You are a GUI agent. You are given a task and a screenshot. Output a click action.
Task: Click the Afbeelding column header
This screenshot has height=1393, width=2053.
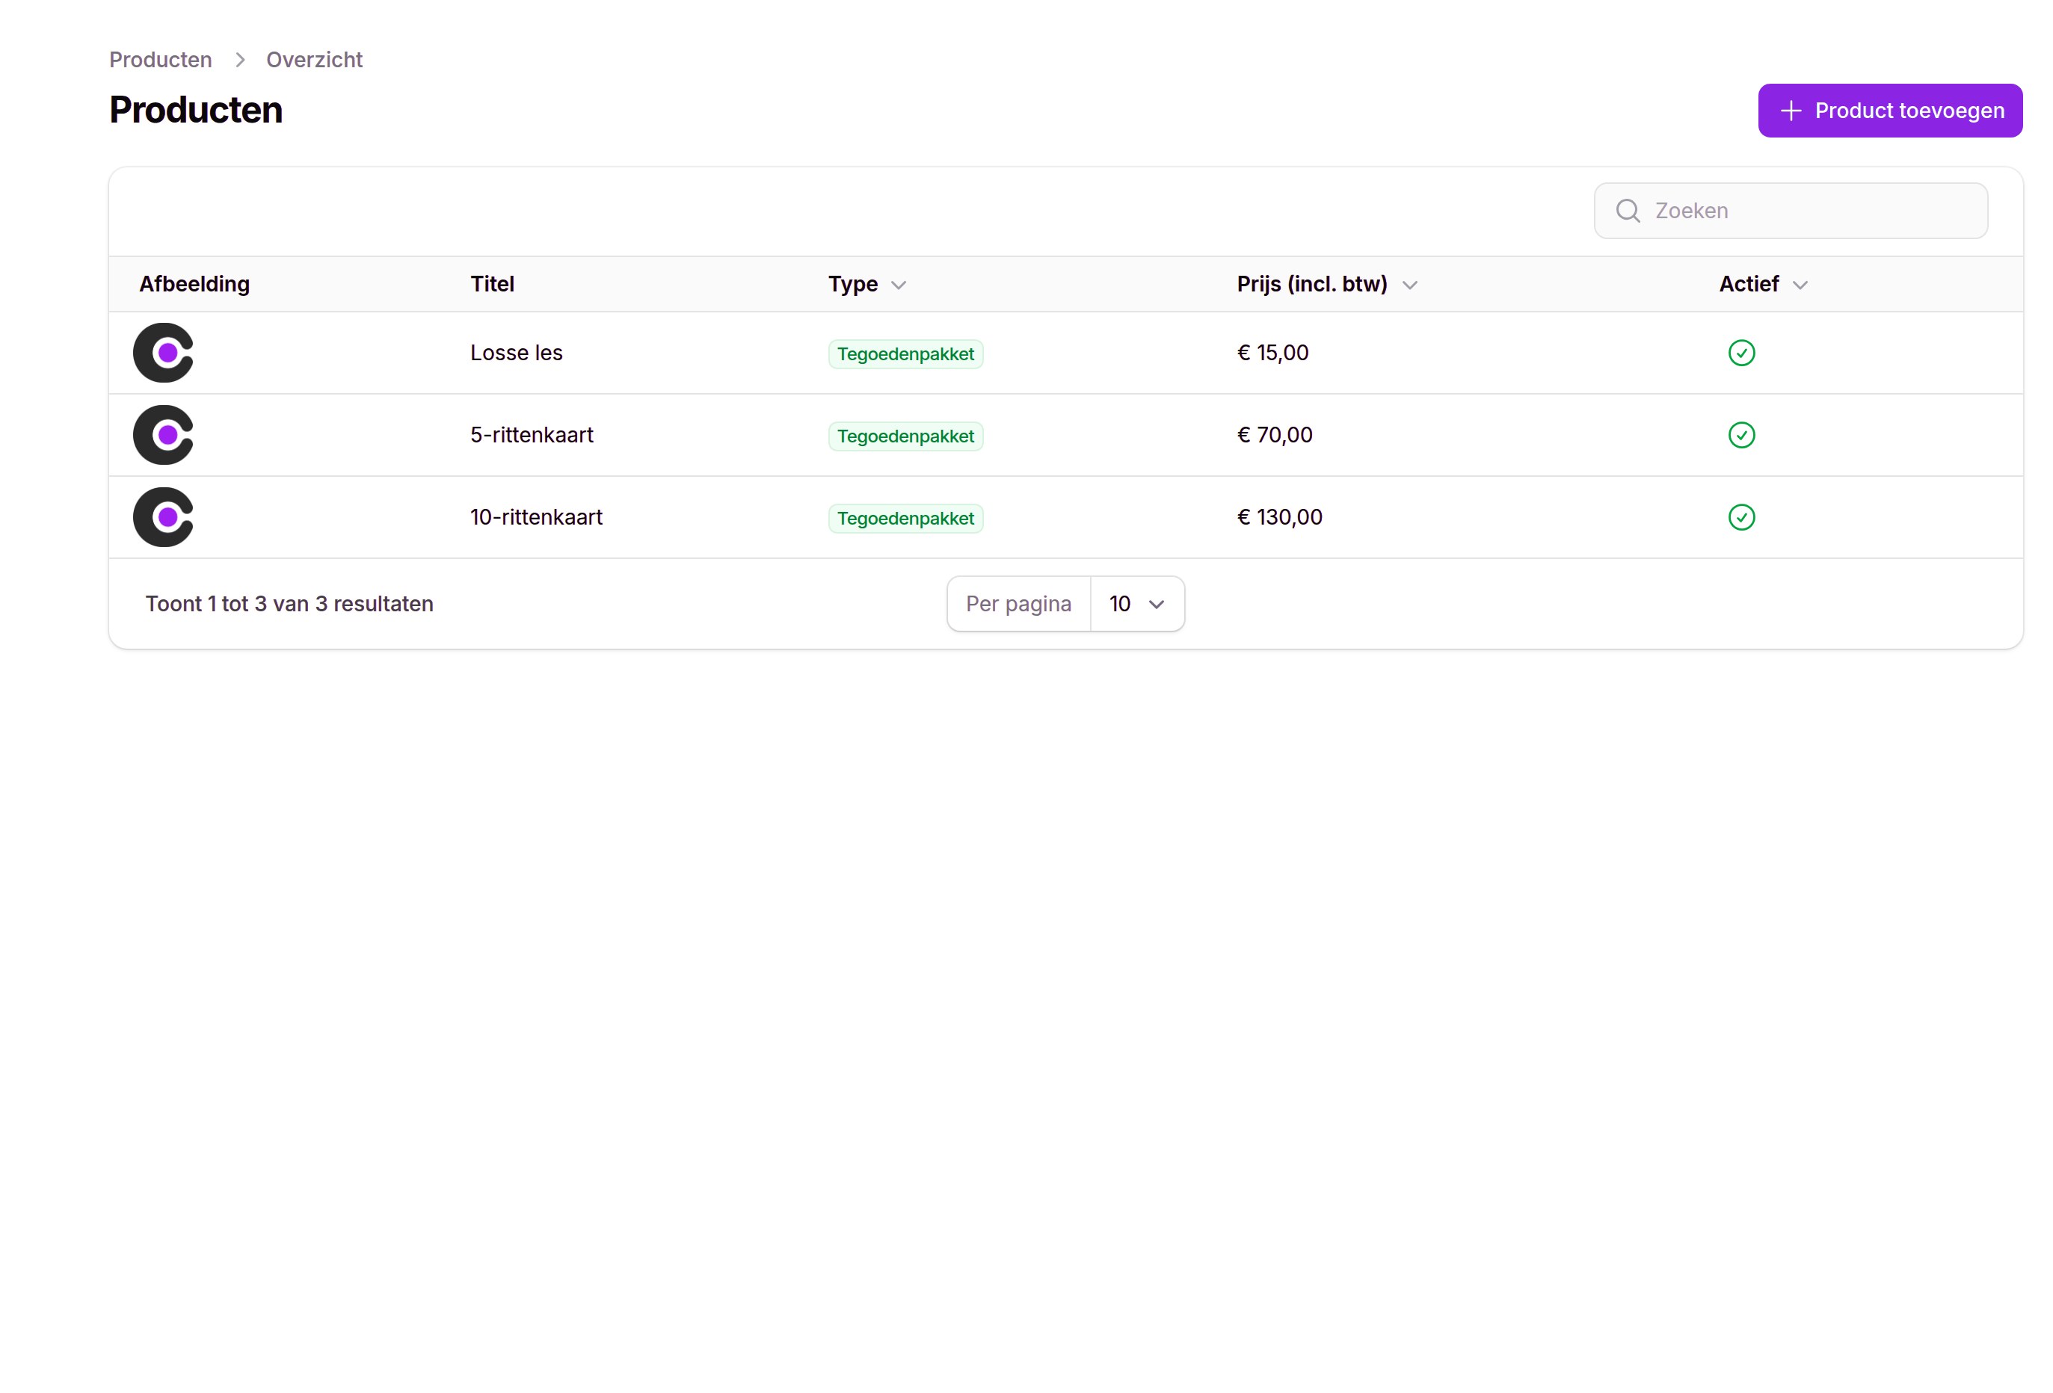(194, 284)
